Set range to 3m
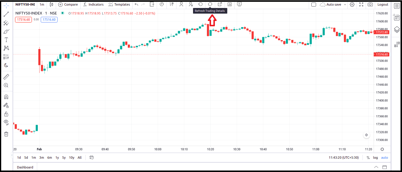402x172 pixels. 42,158
